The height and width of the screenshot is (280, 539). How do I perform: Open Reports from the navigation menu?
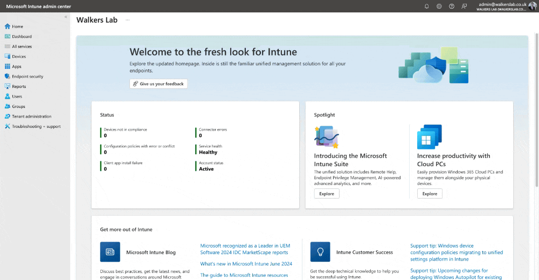[x=19, y=86]
